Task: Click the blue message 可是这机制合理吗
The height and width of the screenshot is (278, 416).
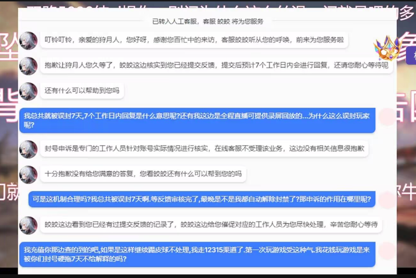Action: (202, 199)
